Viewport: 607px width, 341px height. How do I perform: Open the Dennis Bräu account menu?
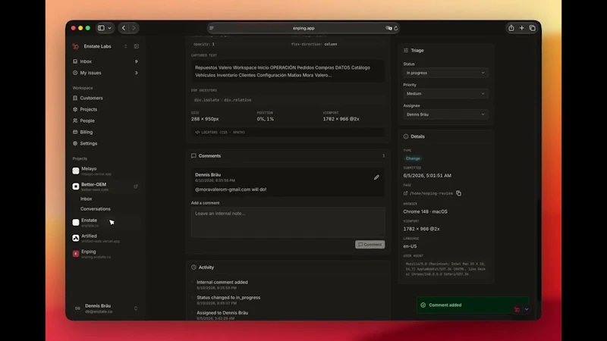[x=105, y=308]
